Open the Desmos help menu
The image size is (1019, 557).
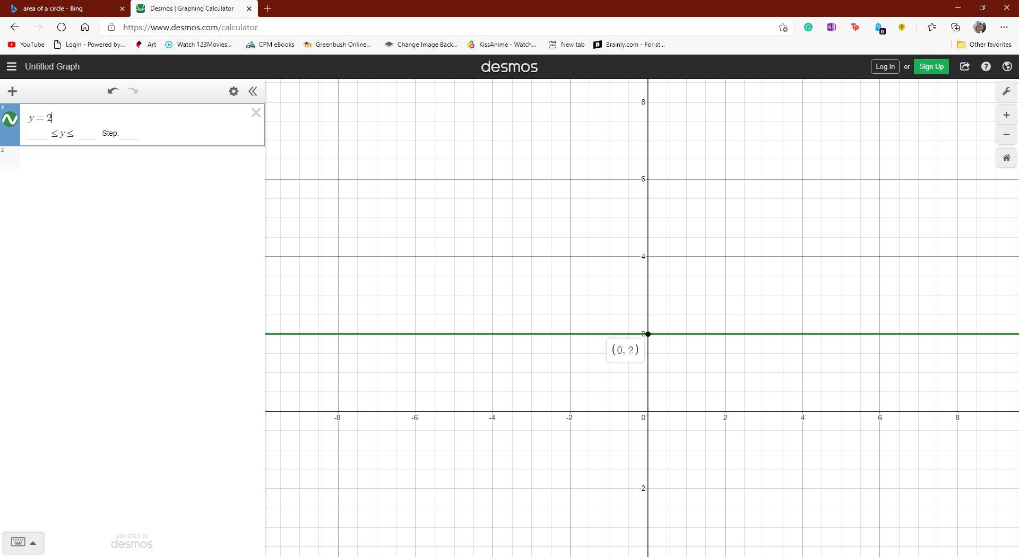[x=986, y=66]
